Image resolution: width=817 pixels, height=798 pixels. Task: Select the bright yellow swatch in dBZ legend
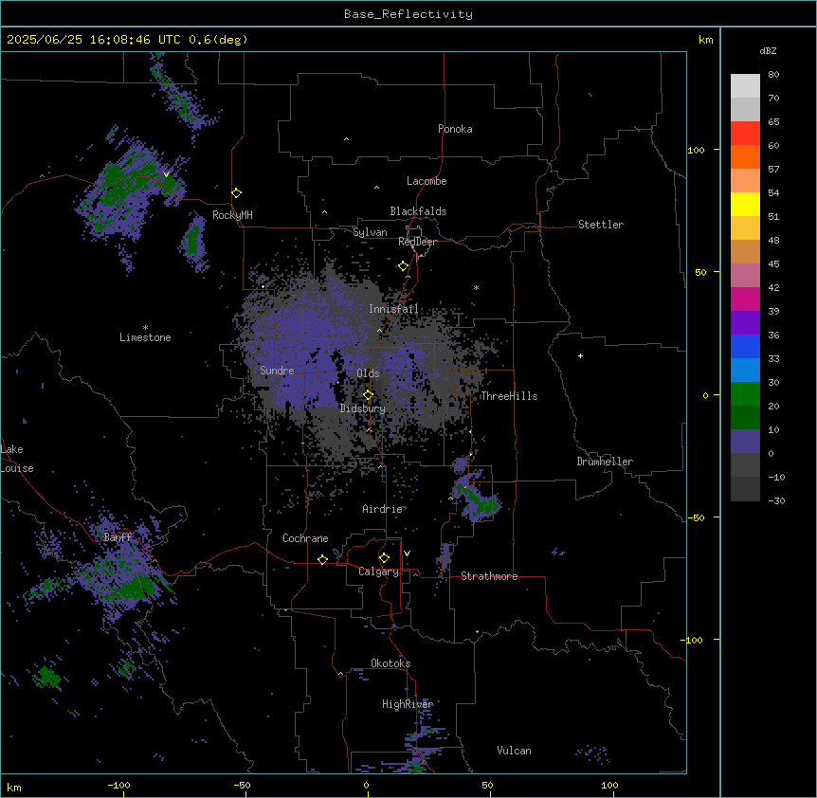pos(745,204)
